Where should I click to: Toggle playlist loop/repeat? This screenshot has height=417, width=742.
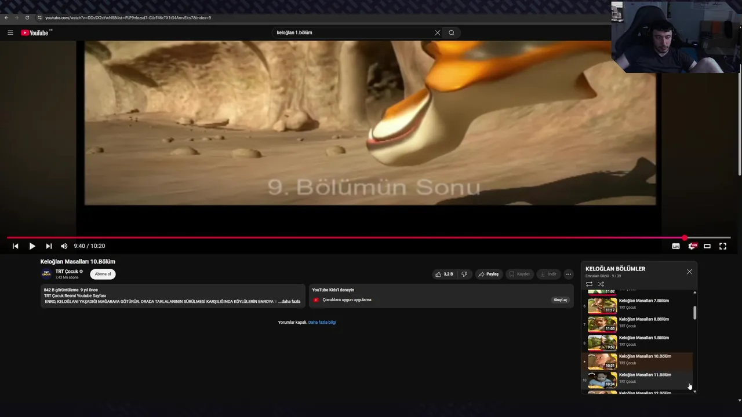[590, 284]
